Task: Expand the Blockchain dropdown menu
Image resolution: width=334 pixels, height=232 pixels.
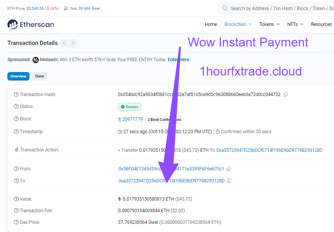Action: click(x=238, y=24)
